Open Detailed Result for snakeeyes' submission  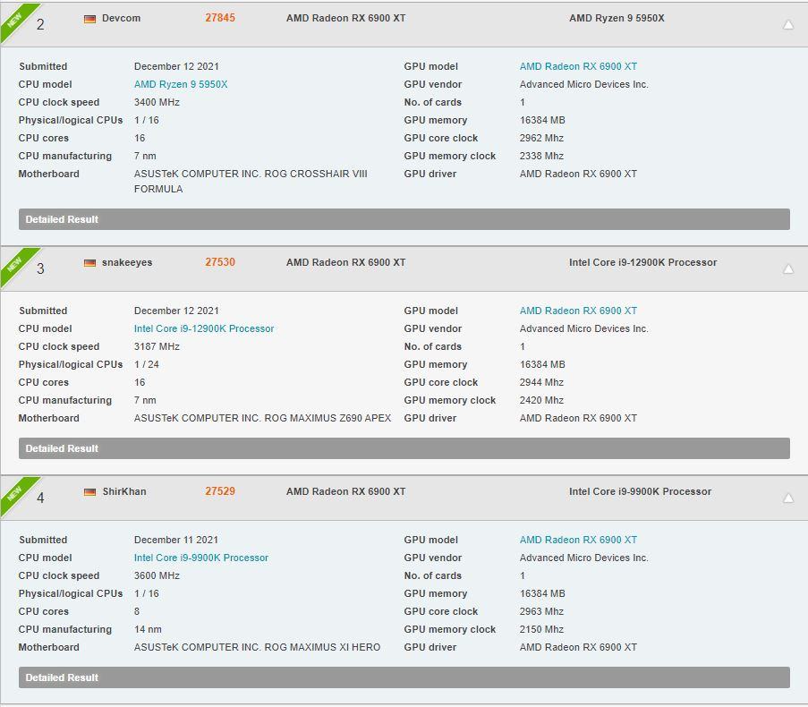click(404, 448)
